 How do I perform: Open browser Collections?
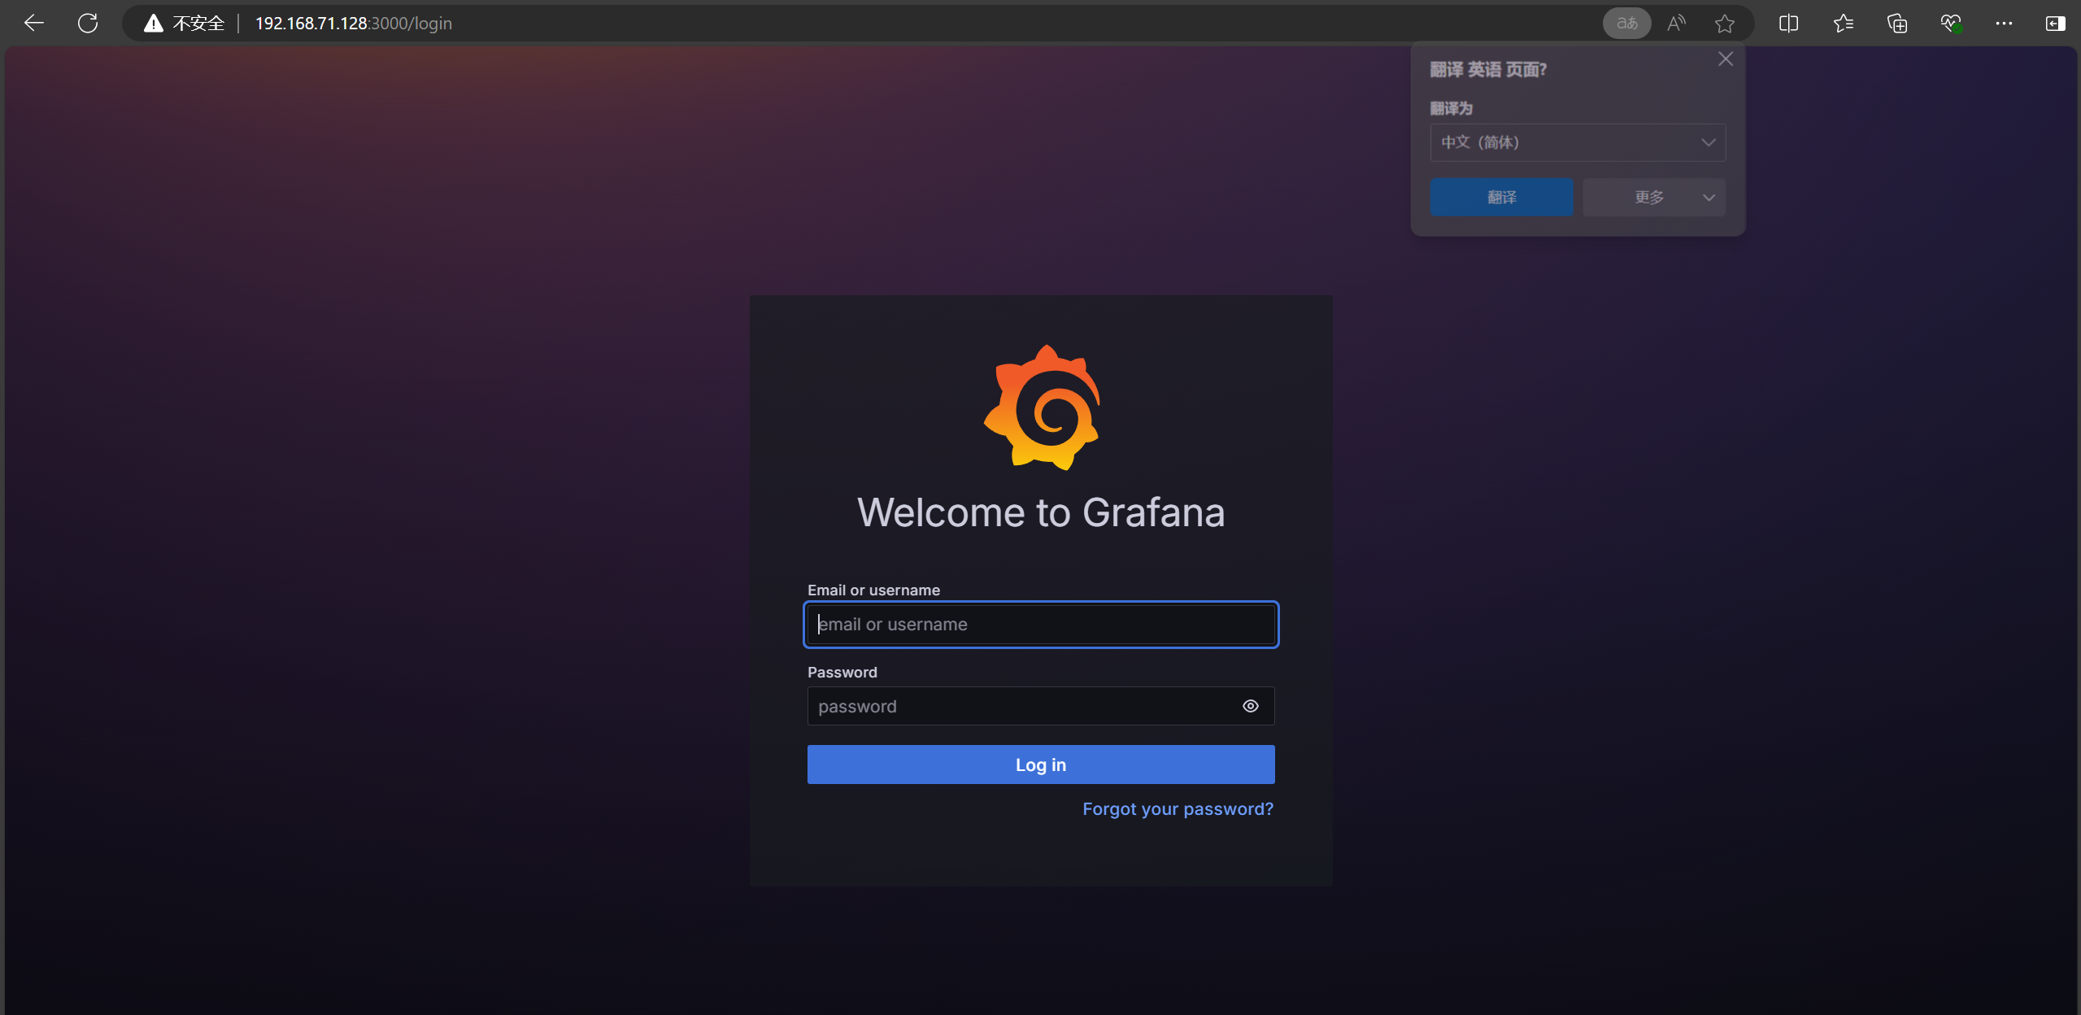[1896, 24]
